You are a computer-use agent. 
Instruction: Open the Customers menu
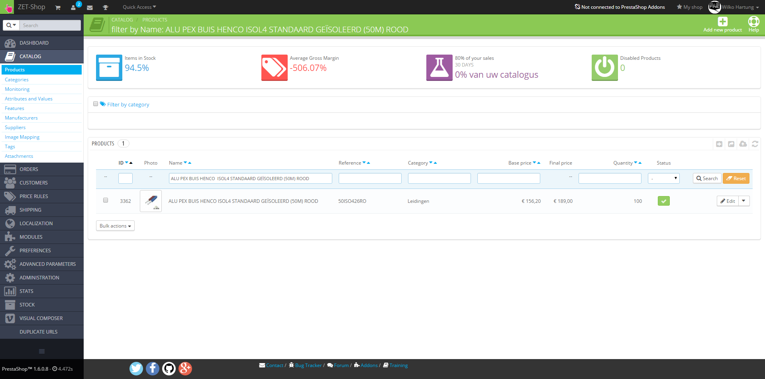pyautogui.click(x=42, y=183)
